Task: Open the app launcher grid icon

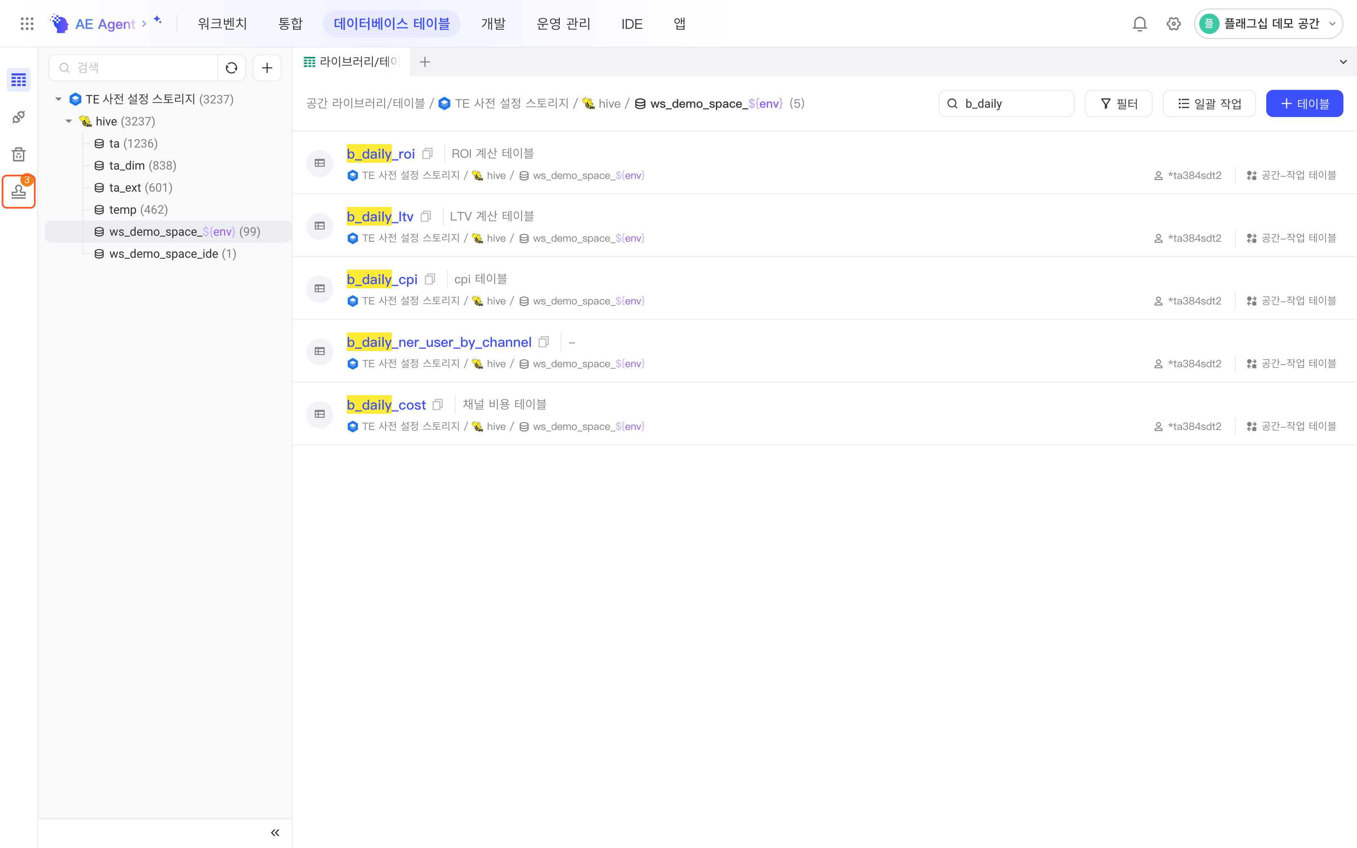Action: 27,24
